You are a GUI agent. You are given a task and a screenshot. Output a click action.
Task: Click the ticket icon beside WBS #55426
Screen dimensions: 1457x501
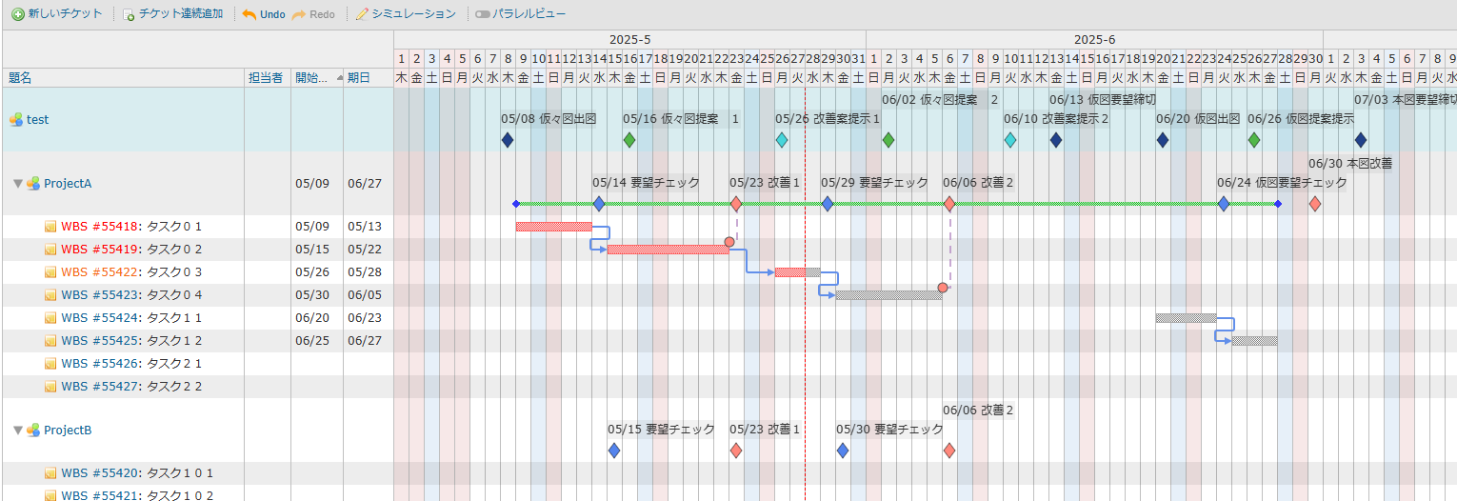click(51, 364)
